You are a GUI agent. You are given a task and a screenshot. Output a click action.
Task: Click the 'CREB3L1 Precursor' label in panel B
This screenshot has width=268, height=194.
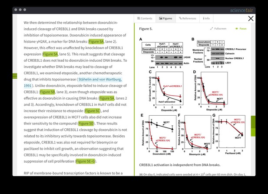[x=235, y=49]
